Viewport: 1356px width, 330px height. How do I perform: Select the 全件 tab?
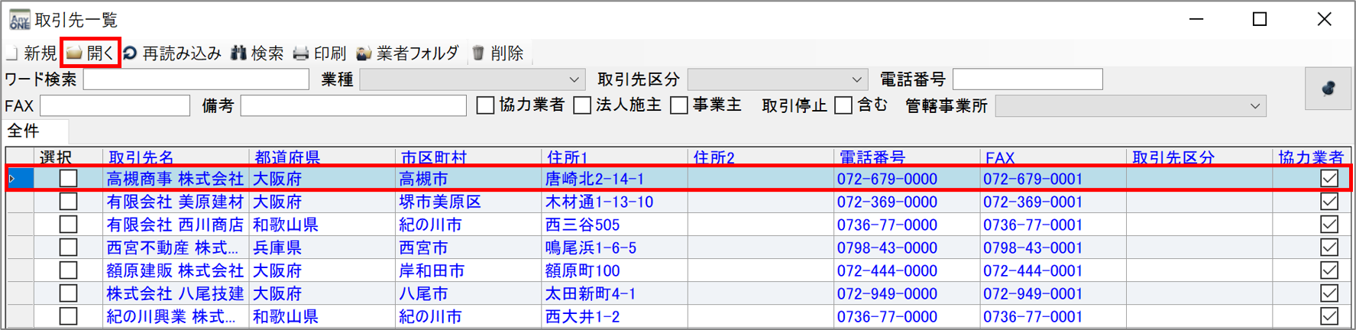coord(24,131)
